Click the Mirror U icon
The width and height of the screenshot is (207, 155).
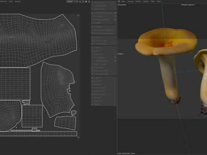pos(92,47)
